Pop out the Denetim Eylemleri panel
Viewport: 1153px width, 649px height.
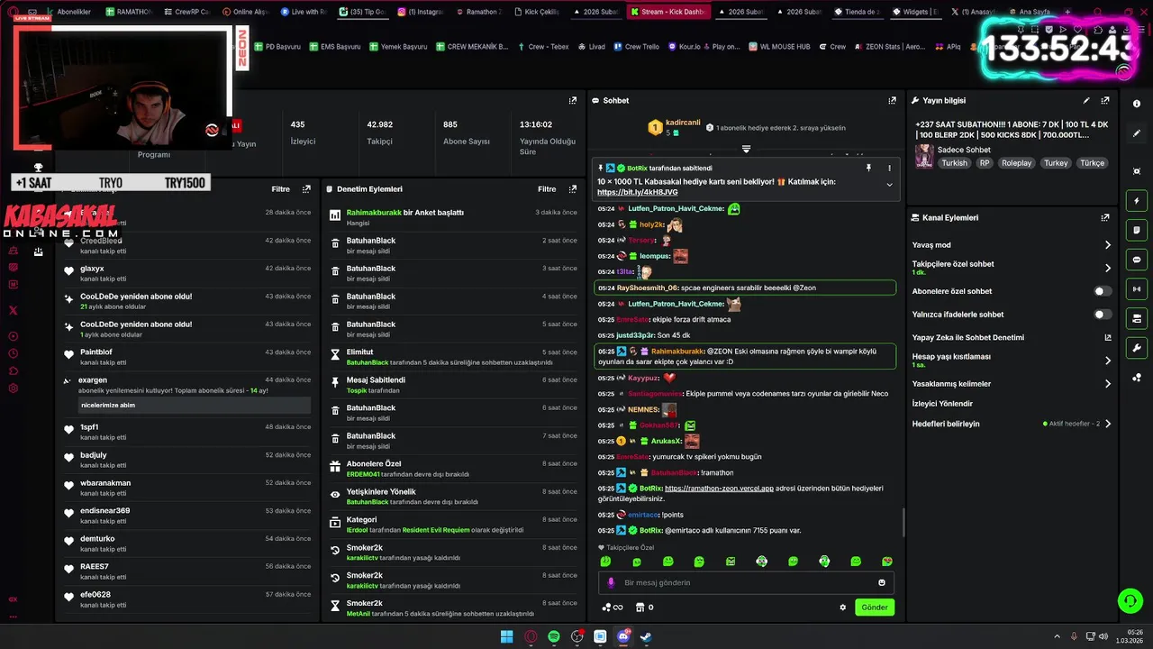pyautogui.click(x=573, y=189)
